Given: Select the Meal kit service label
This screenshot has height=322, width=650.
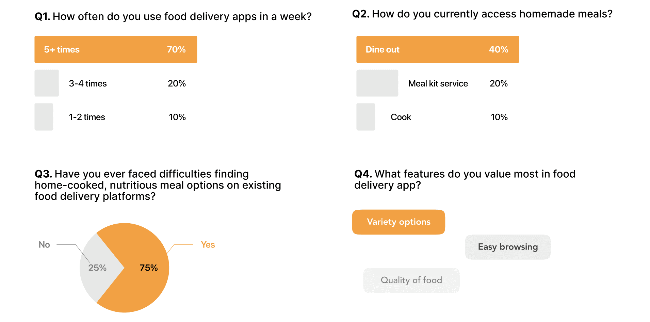Looking at the screenshot, I should point(438,83).
